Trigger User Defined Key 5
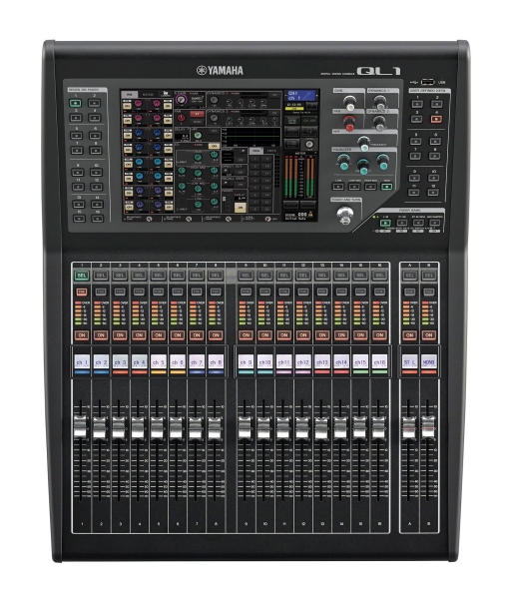The image size is (511, 599). click(x=416, y=141)
